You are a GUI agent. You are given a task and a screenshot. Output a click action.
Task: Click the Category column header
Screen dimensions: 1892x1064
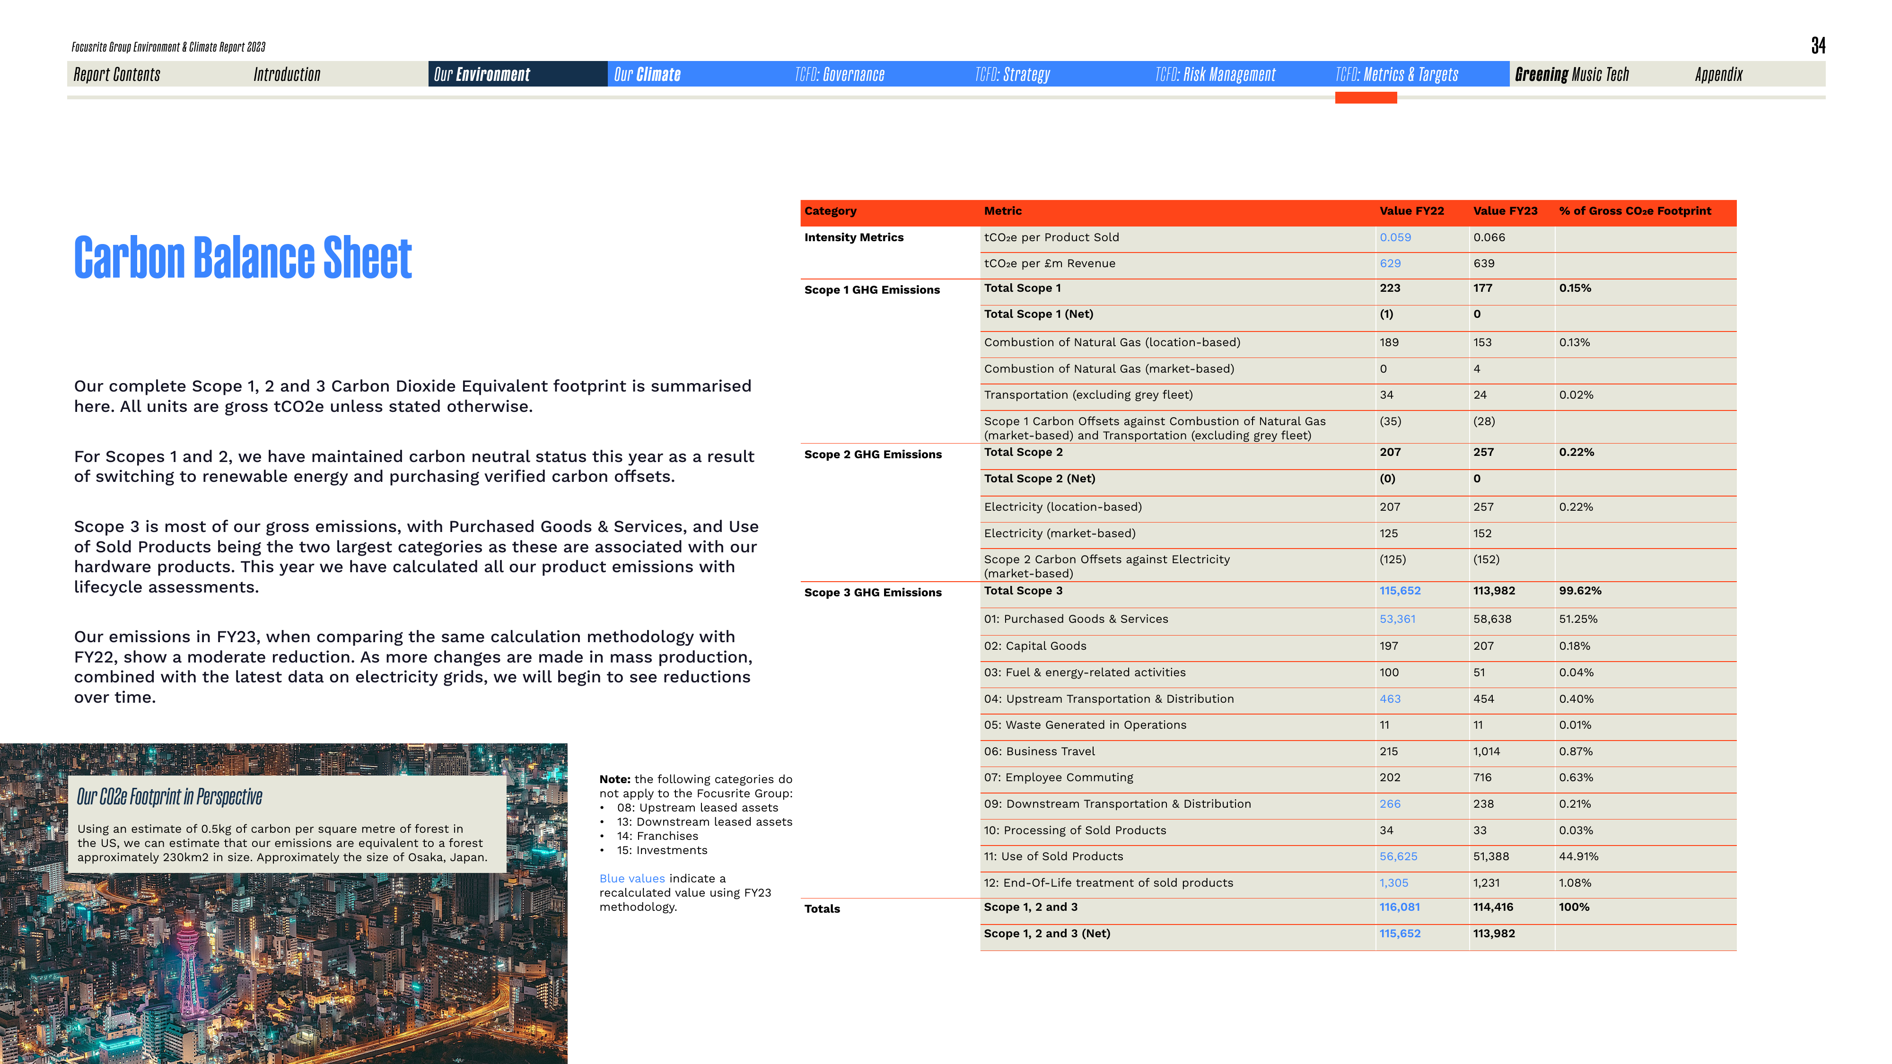coord(830,211)
